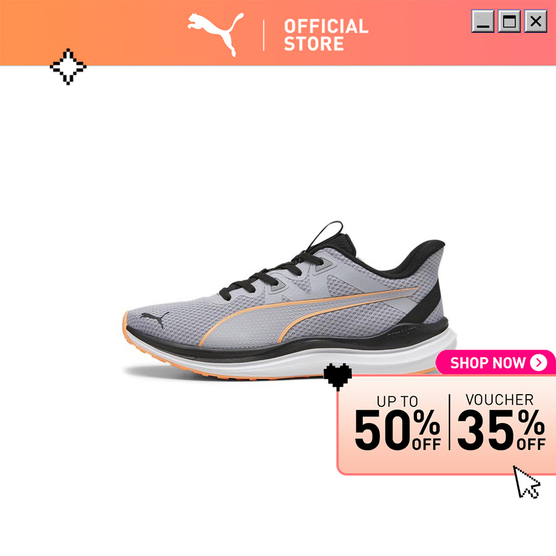Click the grey Puma running shoe image
Screen dimensions: 556x556
(290, 301)
